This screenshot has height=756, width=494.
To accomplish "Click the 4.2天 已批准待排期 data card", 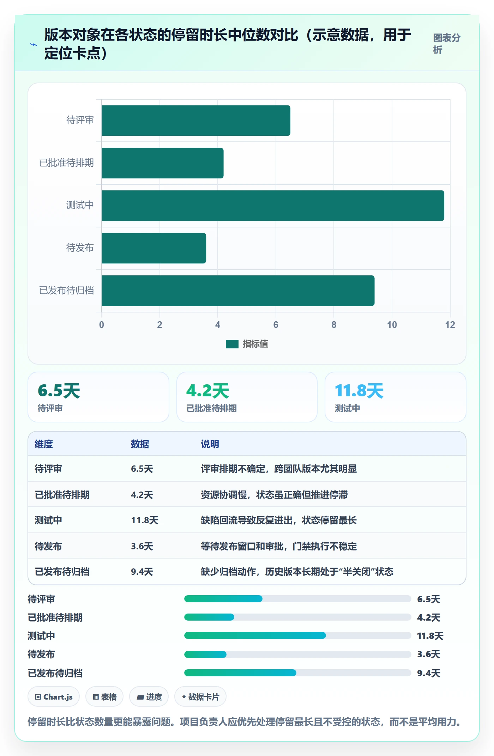I will click(247, 397).
